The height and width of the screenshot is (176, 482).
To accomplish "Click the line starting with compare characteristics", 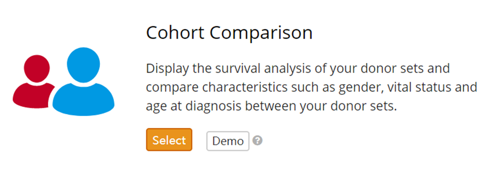I will (x=311, y=87).
